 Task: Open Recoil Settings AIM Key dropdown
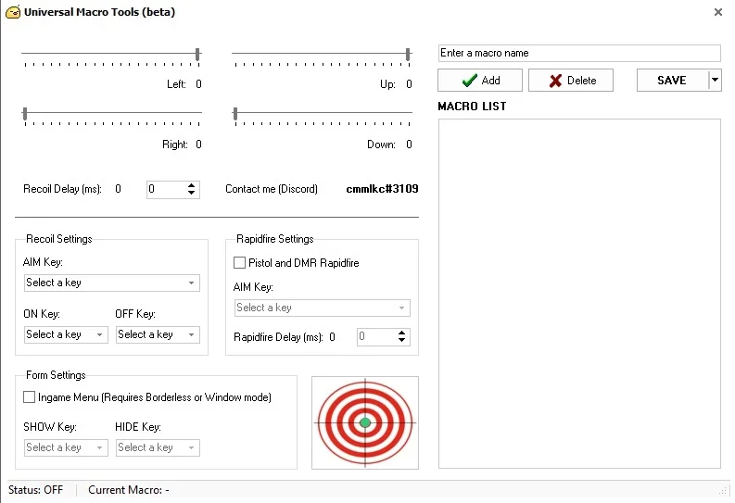(111, 283)
